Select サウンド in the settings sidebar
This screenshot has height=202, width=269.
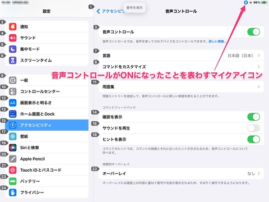[47, 38]
